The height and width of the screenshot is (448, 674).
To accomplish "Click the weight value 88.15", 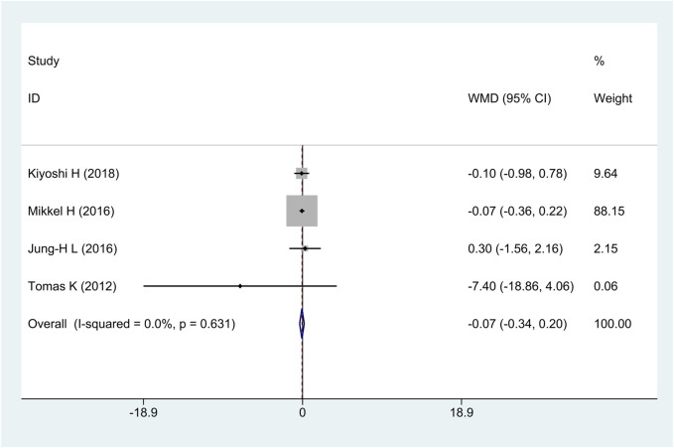I will [x=609, y=211].
